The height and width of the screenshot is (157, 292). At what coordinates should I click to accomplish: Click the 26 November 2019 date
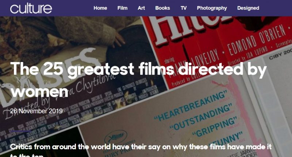pos(36,111)
